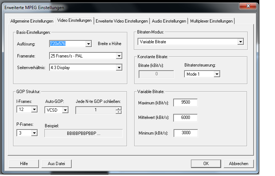Click the Basis-Einstellungen group label
The image size is (275, 176).
coord(33,32)
